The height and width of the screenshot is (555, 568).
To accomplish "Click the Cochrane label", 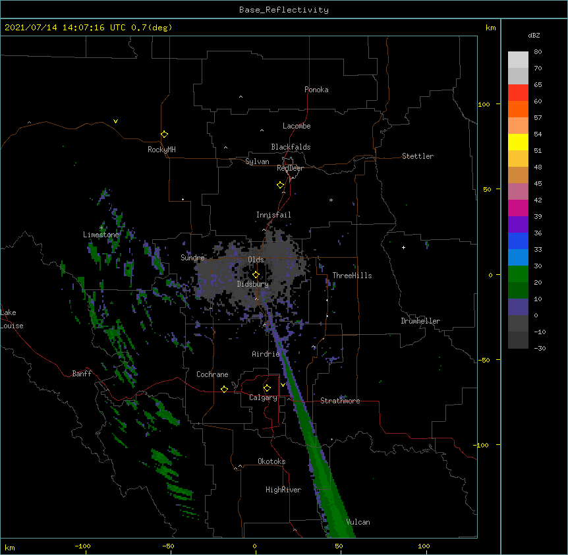I will point(212,374).
